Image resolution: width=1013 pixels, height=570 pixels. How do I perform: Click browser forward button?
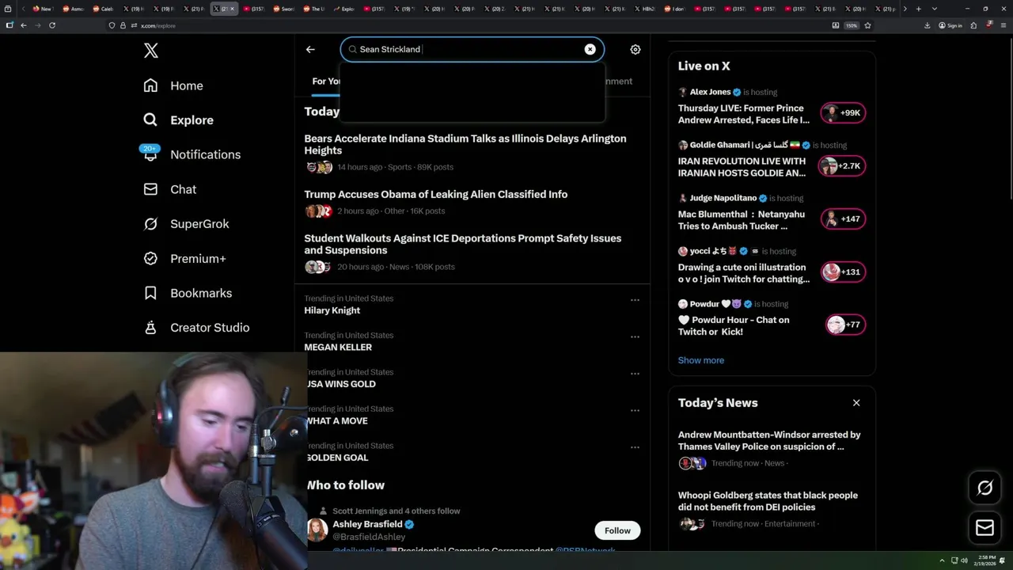pyautogui.click(x=37, y=25)
